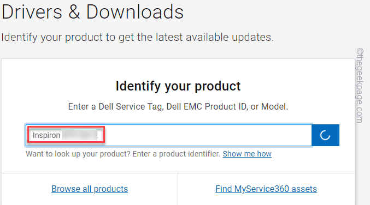Click the word Inspiron in search box

46,135
